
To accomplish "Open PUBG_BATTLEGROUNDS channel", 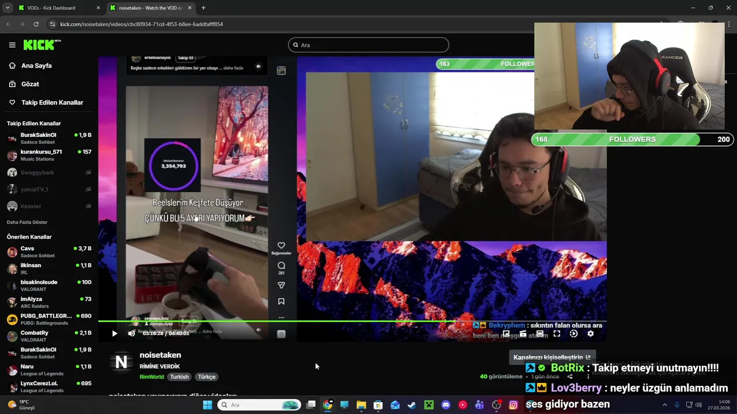I will tap(49, 319).
